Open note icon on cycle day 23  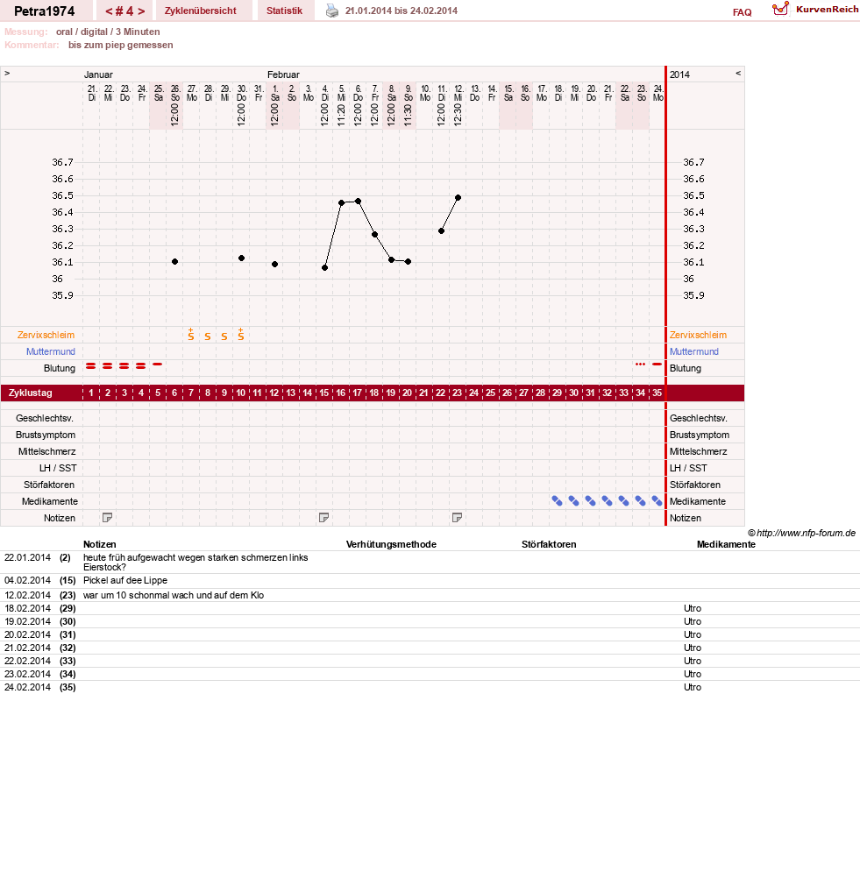click(x=457, y=518)
